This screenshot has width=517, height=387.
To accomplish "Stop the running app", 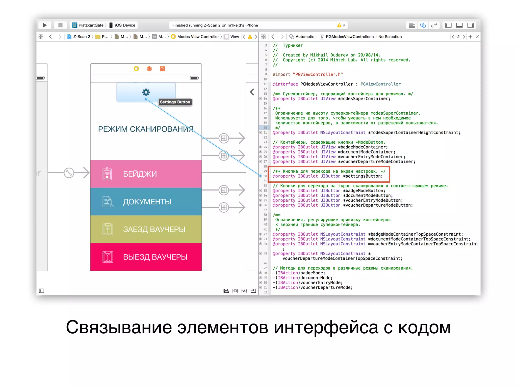I will point(60,25).
